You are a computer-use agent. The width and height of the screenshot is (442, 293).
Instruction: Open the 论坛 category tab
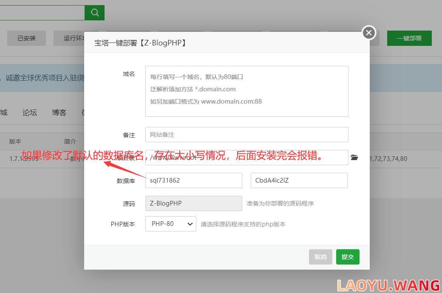(x=29, y=112)
